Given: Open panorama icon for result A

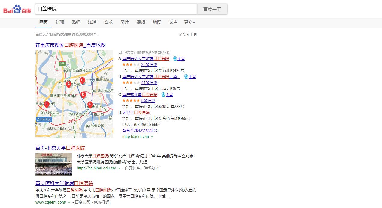Looking at the screenshot, I should (175, 58).
